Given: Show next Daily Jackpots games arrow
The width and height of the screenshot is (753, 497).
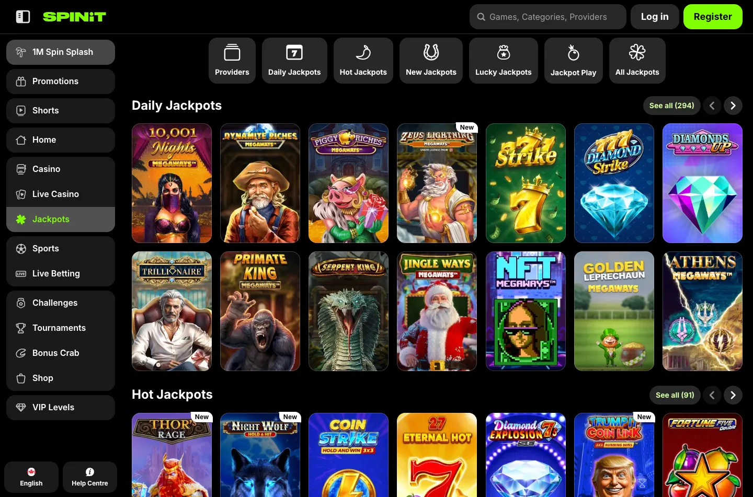Looking at the screenshot, I should [x=733, y=106].
